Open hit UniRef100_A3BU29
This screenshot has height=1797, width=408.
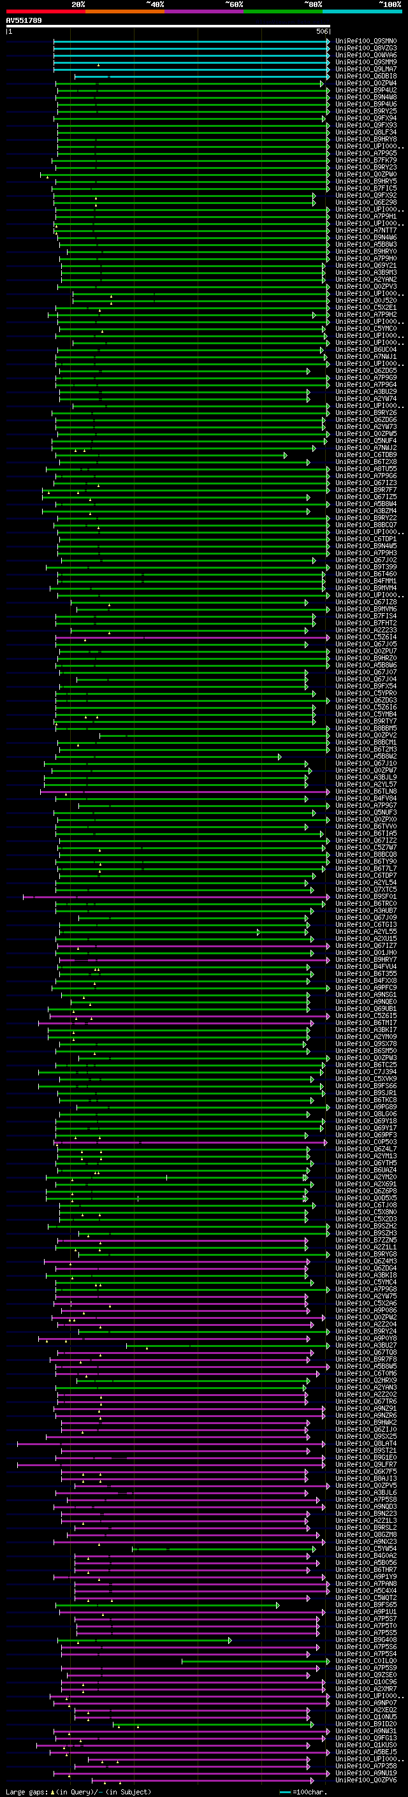[365, 391]
